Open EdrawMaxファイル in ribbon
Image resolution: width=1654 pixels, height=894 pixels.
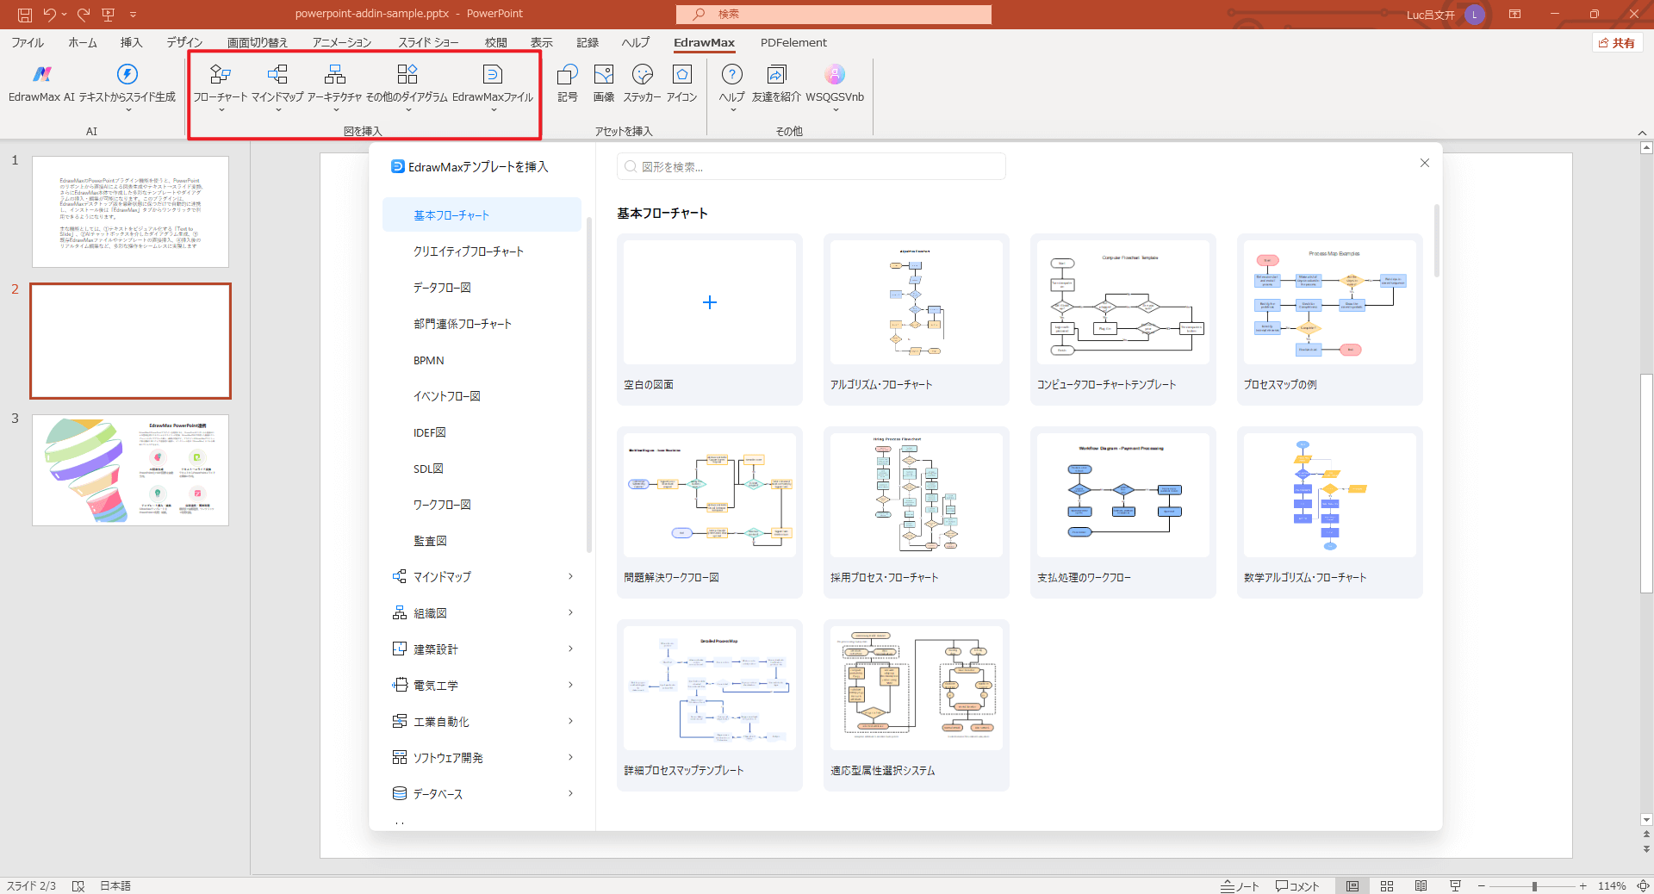pos(493,86)
